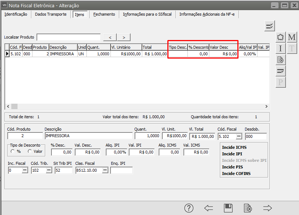Click the previous product '<' button
Viewport: 299px width, 215px height.
pyautogui.click(x=110, y=37)
